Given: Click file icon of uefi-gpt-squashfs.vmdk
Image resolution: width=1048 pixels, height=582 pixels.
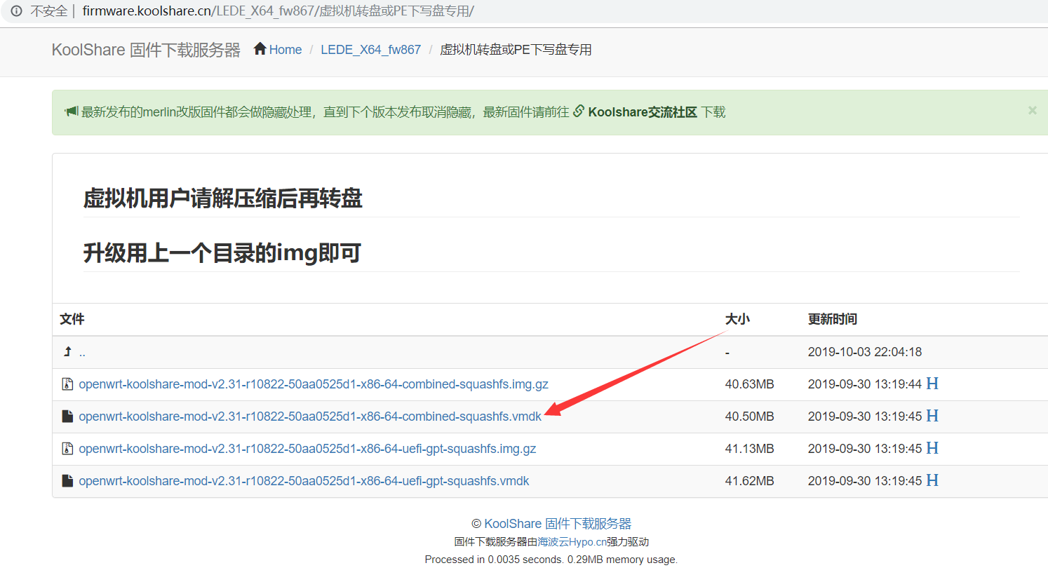Looking at the screenshot, I should click(67, 481).
